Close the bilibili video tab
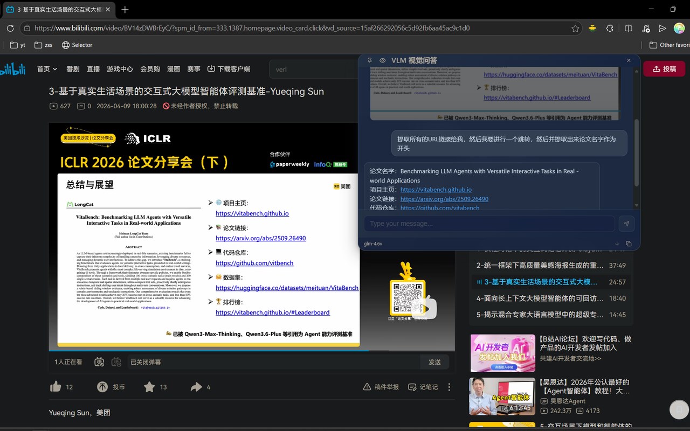Screen dimensions: 690x431 coord(108,10)
